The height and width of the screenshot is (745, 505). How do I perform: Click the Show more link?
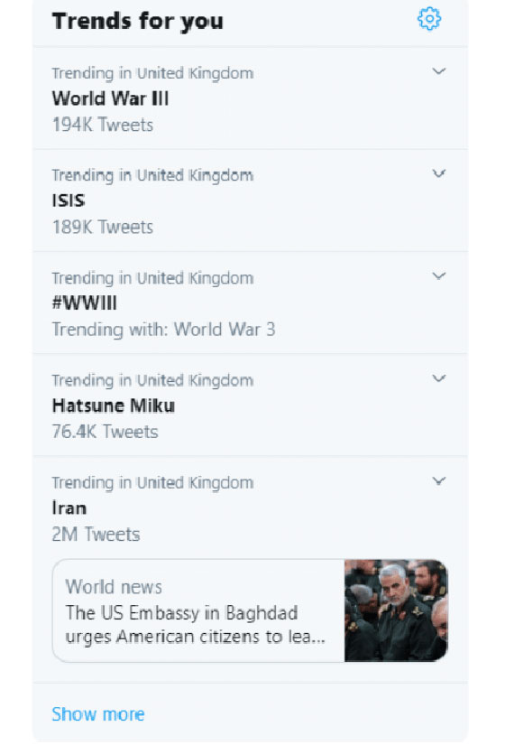tap(98, 714)
